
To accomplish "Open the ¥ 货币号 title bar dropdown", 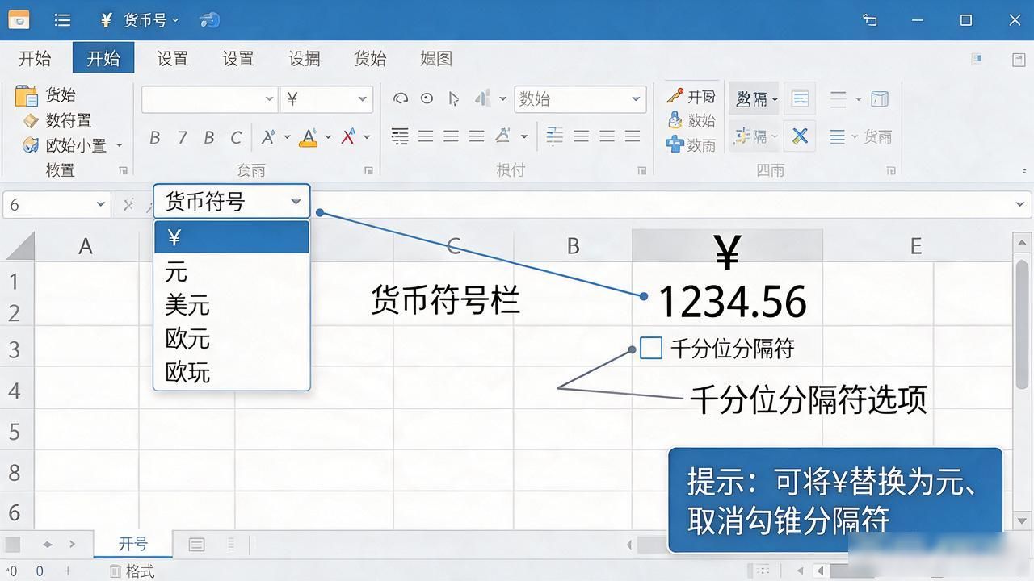I will pos(141,19).
